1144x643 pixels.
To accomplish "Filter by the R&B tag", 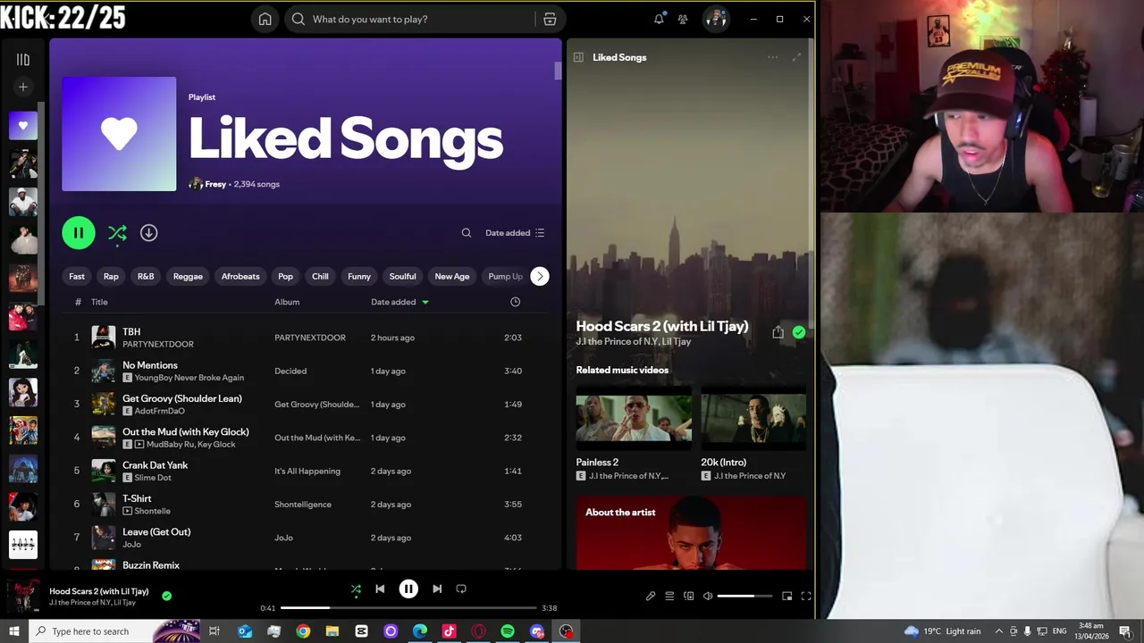I will [146, 276].
